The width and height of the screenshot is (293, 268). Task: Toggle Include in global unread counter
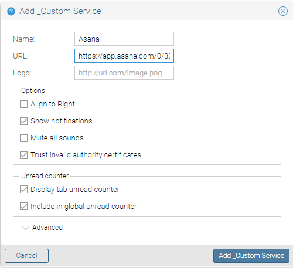click(x=23, y=207)
